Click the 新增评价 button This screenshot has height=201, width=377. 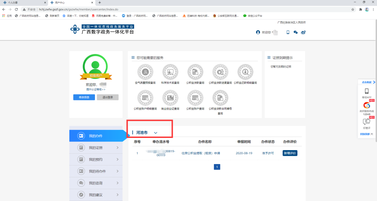pos(290,153)
